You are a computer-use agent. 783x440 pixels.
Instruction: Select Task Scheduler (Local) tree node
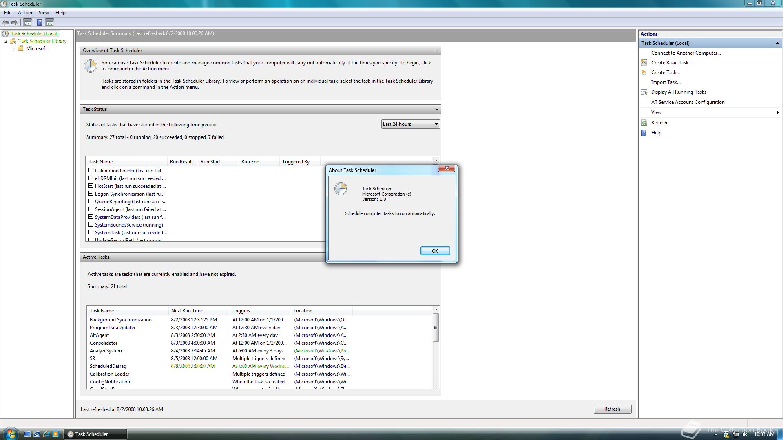click(34, 34)
